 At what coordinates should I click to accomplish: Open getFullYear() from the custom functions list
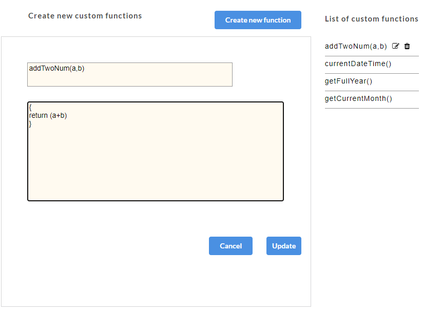pyautogui.click(x=348, y=81)
